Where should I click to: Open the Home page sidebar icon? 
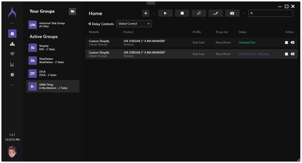click(12, 33)
